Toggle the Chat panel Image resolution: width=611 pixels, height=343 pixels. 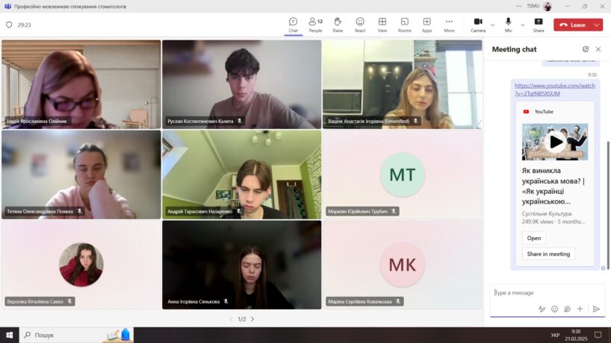click(x=293, y=25)
